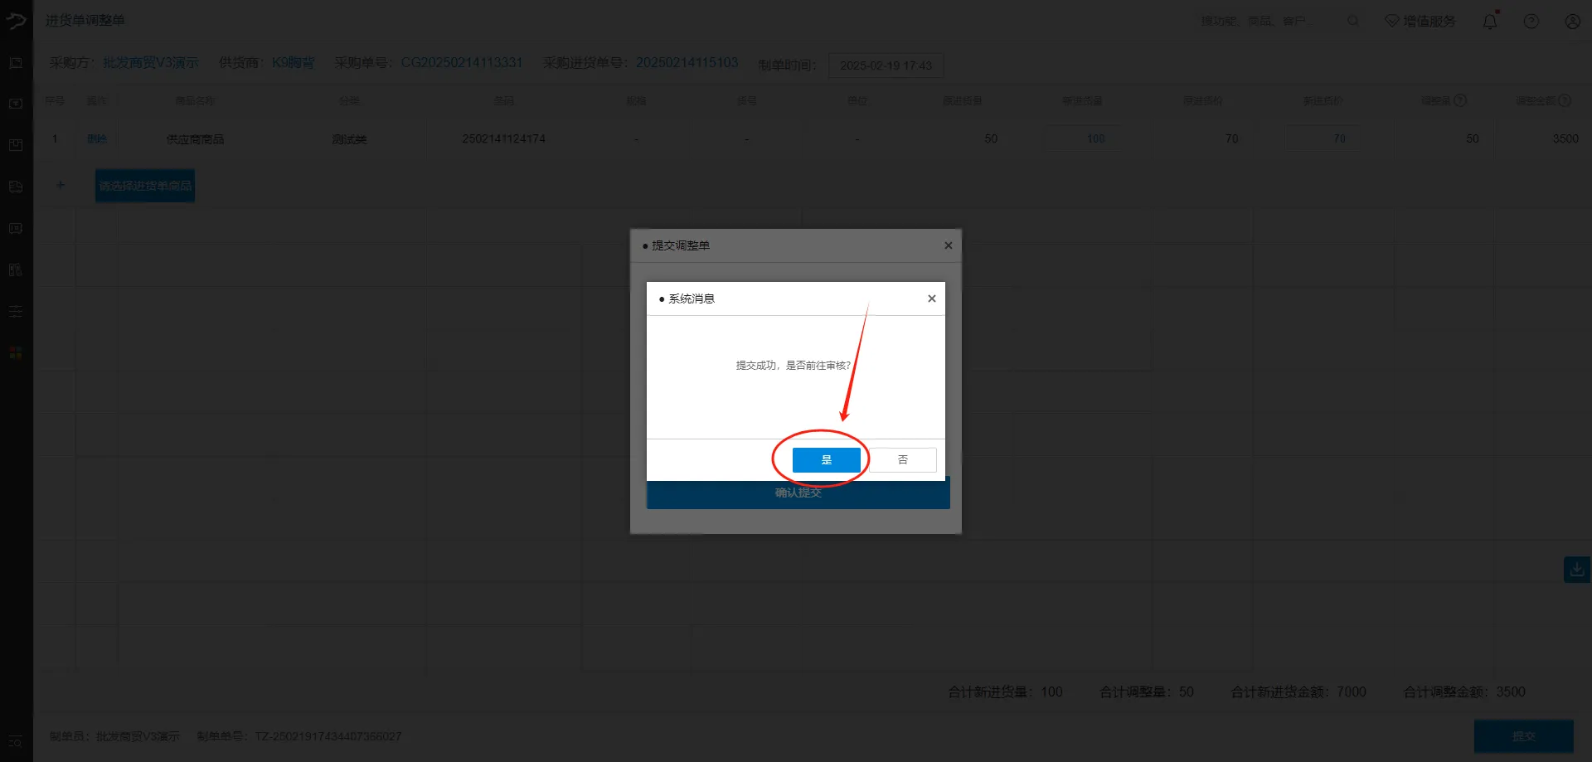This screenshot has width=1592, height=762.
Task: Click the download icon on right edge
Action: click(1576, 570)
